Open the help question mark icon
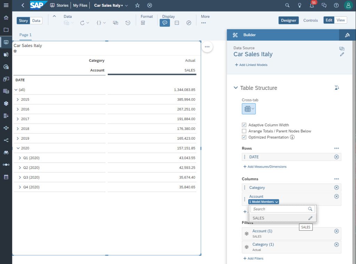 336,5
